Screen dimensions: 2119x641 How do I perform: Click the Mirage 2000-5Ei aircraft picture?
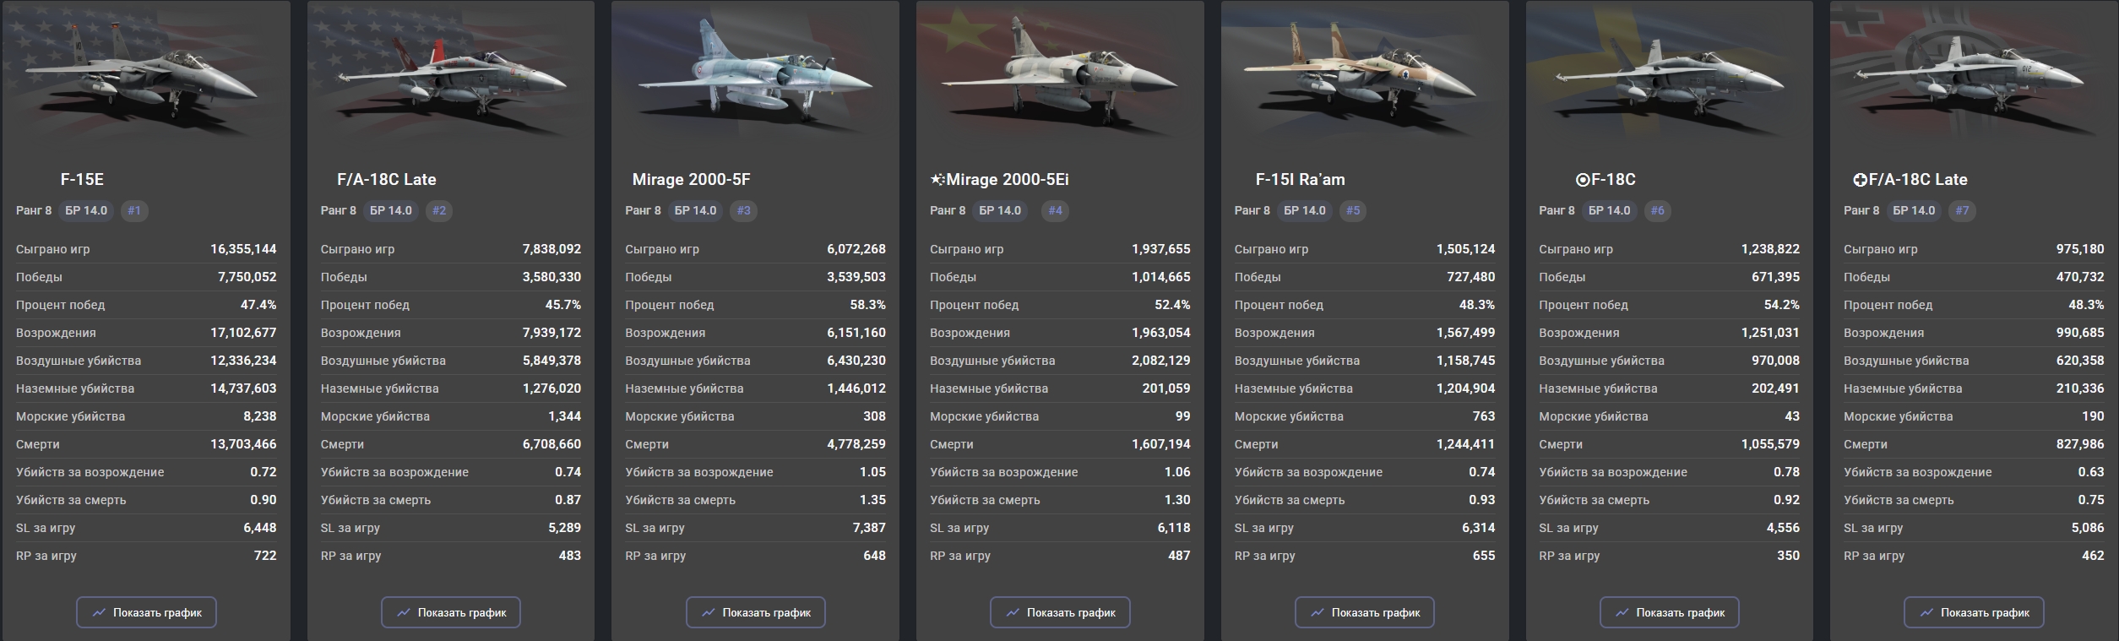[x=1060, y=80]
